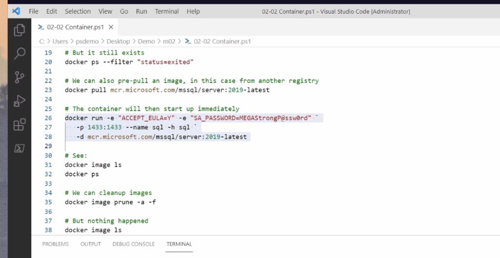This screenshot has height=258, width=500.
Task: Click the '-p 1433:1433' port mapping text
Action: click(x=99, y=127)
